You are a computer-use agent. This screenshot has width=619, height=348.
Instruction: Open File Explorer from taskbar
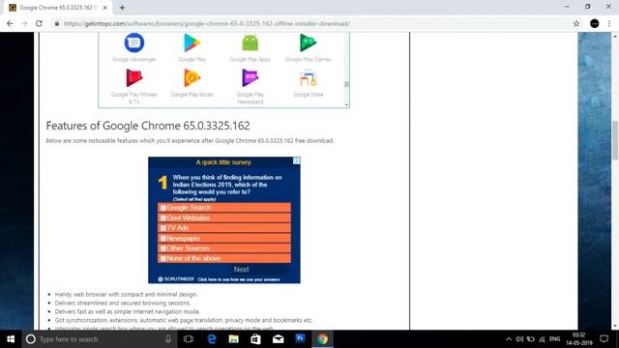pyautogui.click(x=234, y=339)
